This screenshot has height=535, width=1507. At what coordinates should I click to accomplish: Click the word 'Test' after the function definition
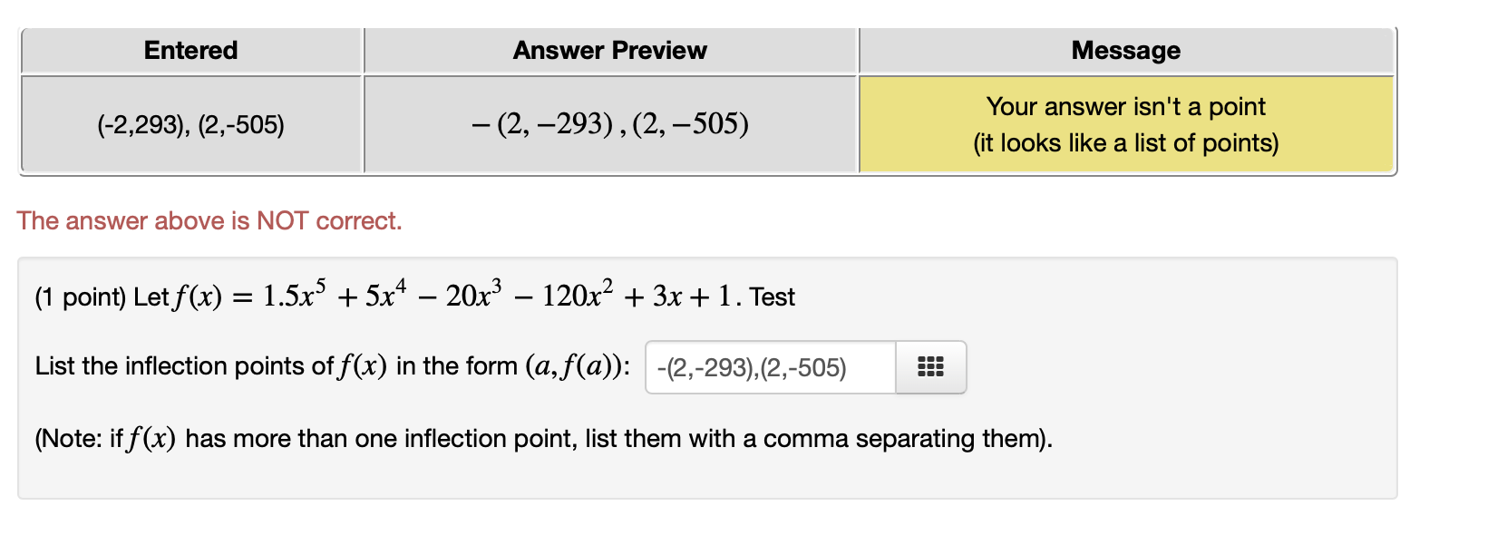click(773, 297)
